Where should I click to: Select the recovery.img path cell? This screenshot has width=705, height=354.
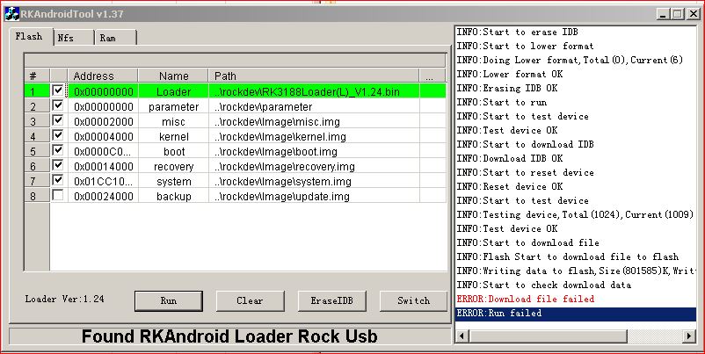[x=314, y=167]
